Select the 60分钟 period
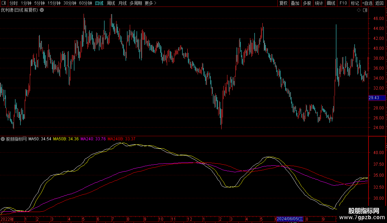387x223 pixels. pos(85,3)
